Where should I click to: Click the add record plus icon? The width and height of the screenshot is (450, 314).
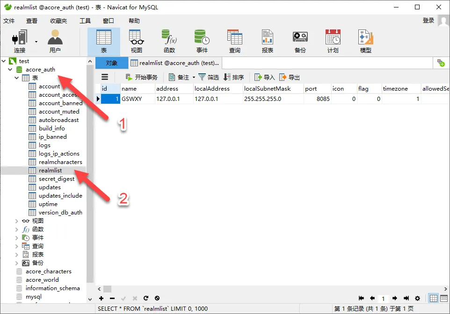(x=102, y=298)
